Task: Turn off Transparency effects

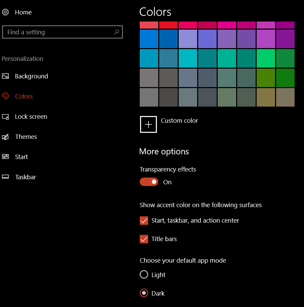Action: coord(149,182)
